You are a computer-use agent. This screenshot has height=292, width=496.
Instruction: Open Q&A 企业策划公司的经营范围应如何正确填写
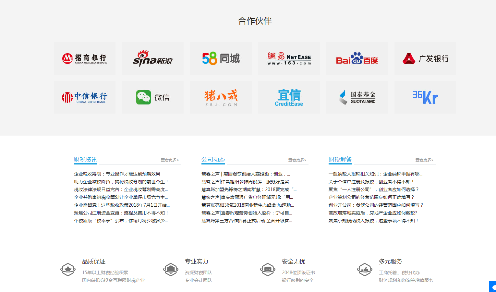coord(372,197)
